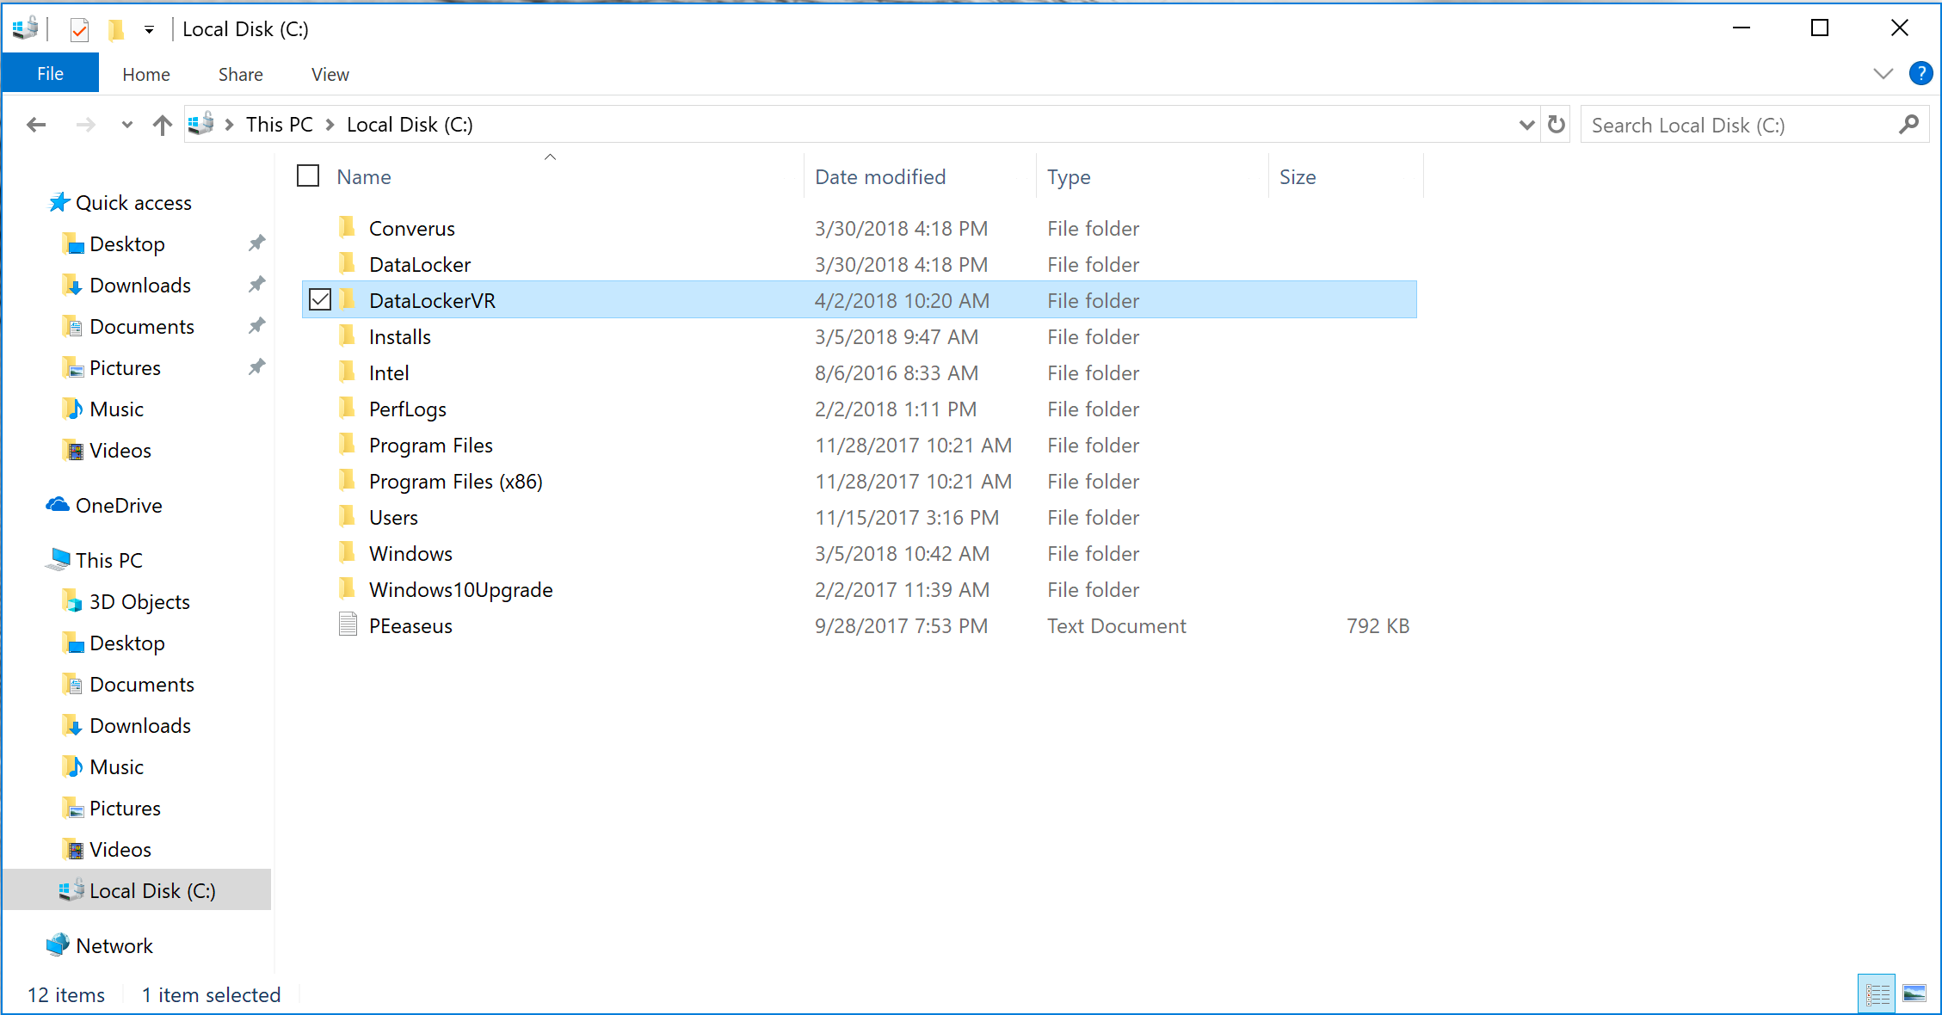The width and height of the screenshot is (1942, 1015).
Task: Click the Properties quick access toolbar icon
Action: [x=79, y=30]
